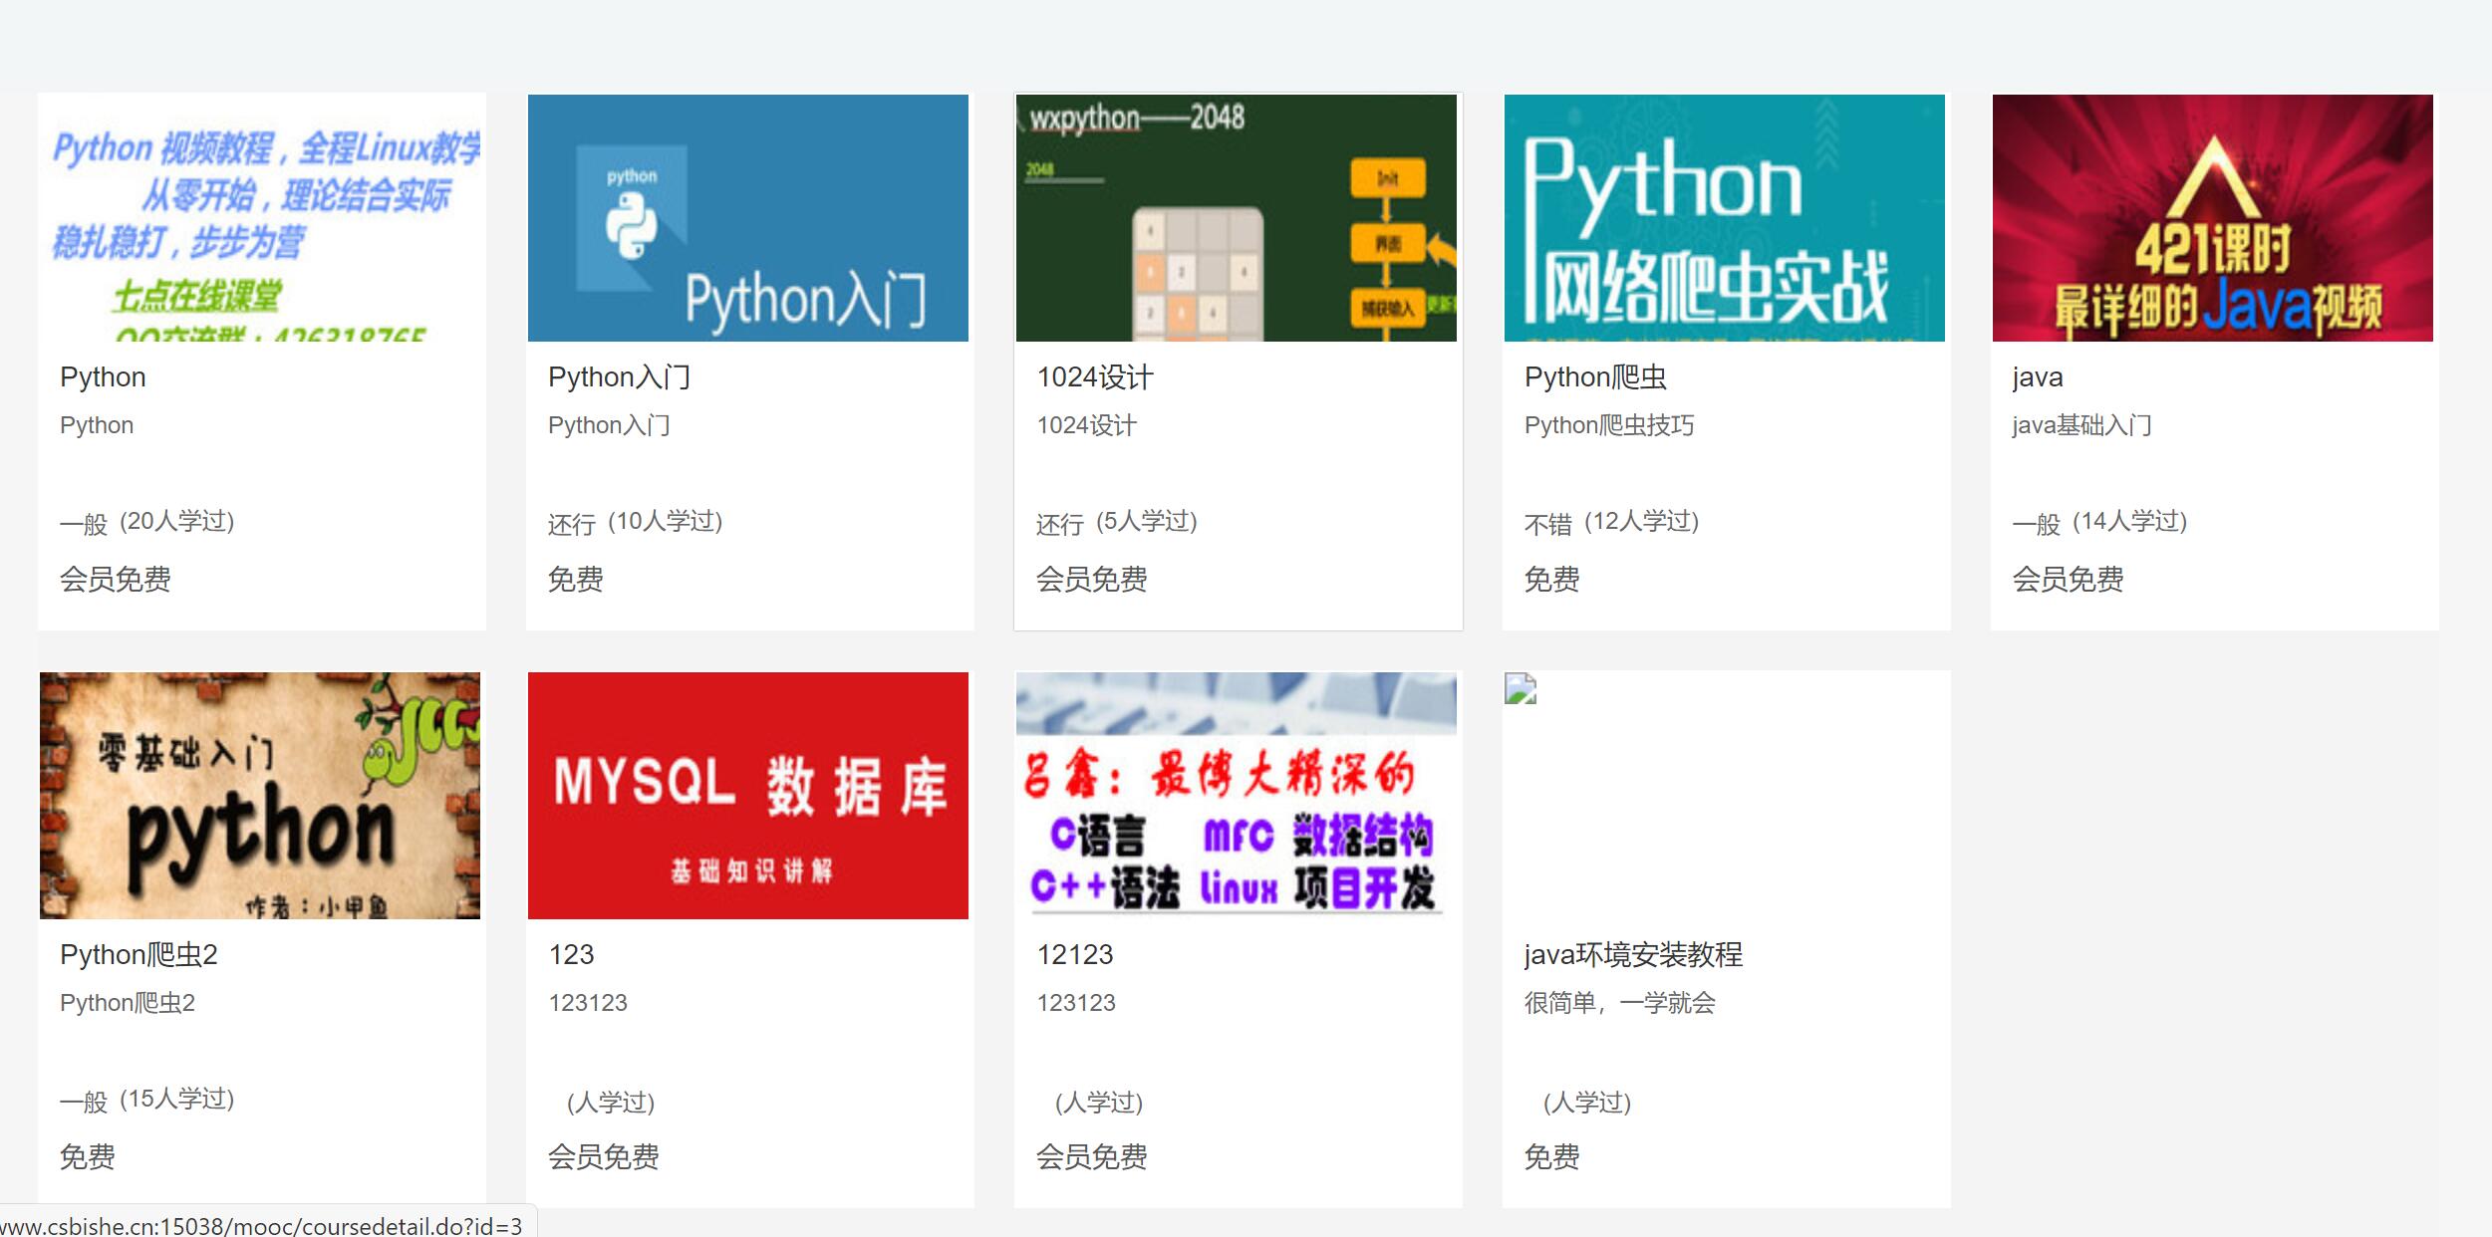Click the Python网络爬虫实战 cover image
Image resolution: width=2492 pixels, height=1237 pixels.
pos(1726,217)
